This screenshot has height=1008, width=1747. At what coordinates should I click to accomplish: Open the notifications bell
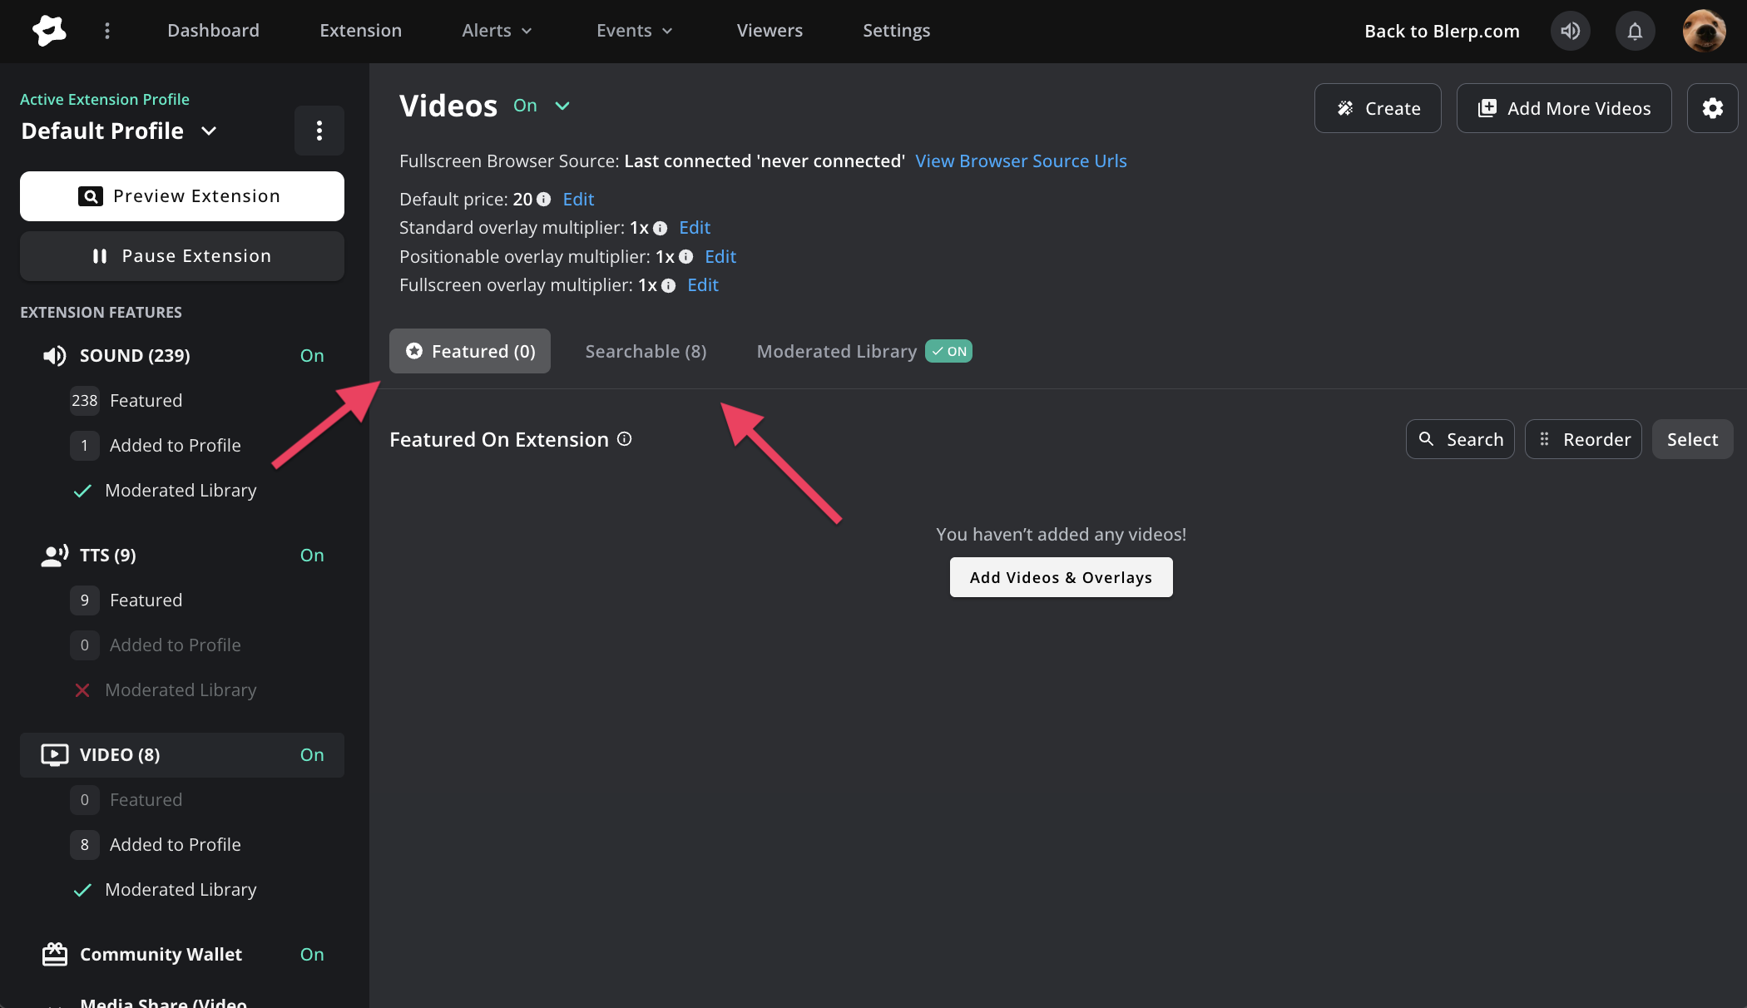click(1635, 31)
